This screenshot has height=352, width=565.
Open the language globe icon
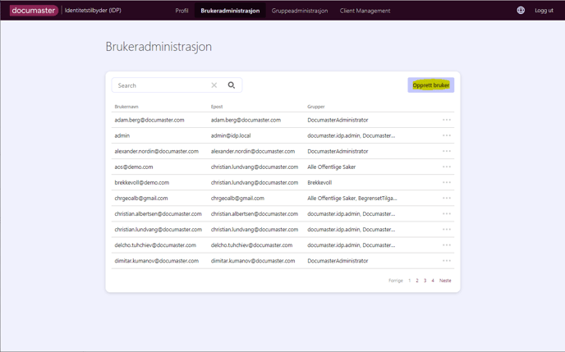pos(521,11)
